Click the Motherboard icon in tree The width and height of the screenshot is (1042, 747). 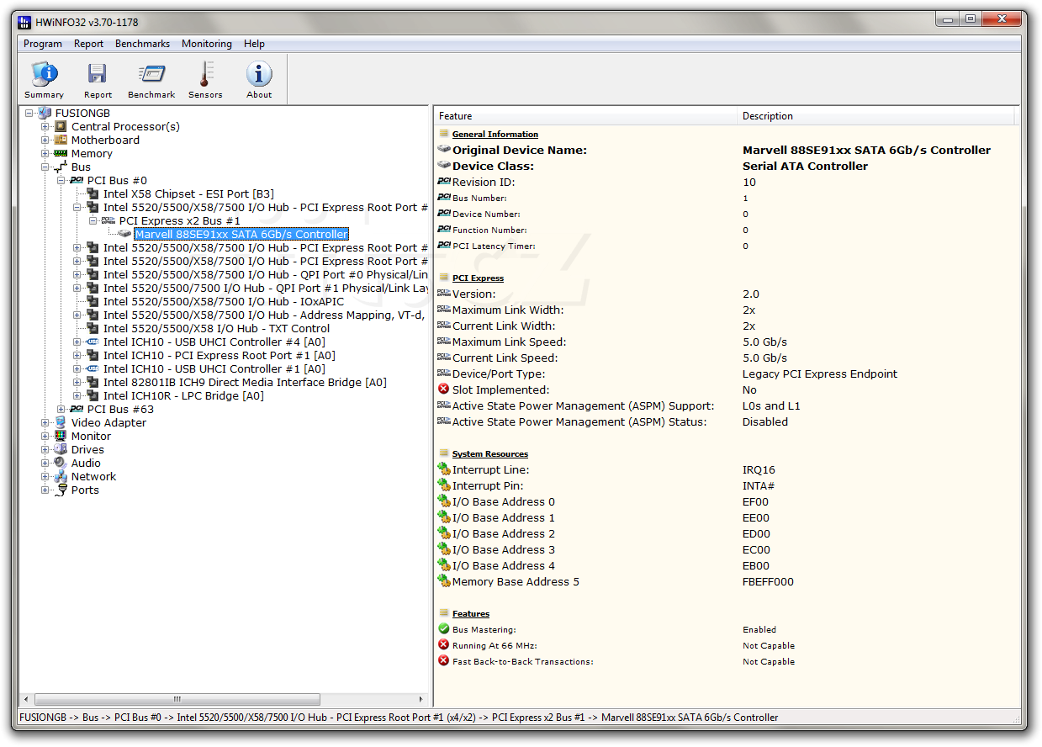[x=61, y=140]
